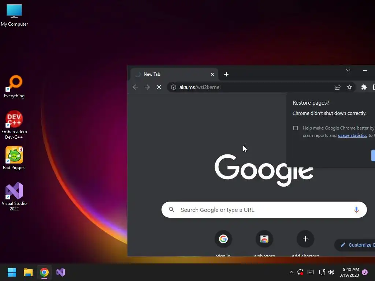Open the usage statistics link
This screenshot has width=375, height=281.
point(352,135)
